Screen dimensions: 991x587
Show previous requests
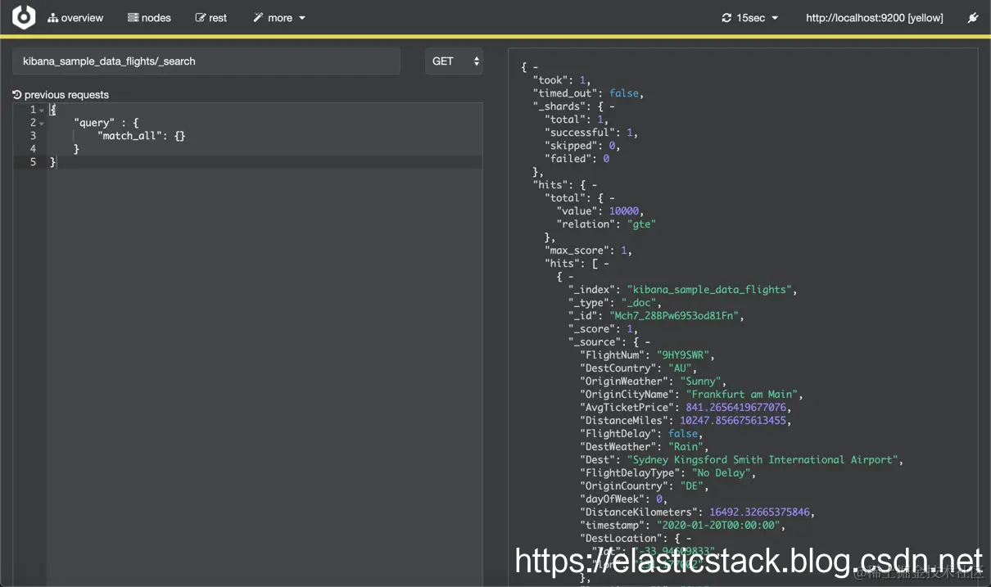coord(61,95)
